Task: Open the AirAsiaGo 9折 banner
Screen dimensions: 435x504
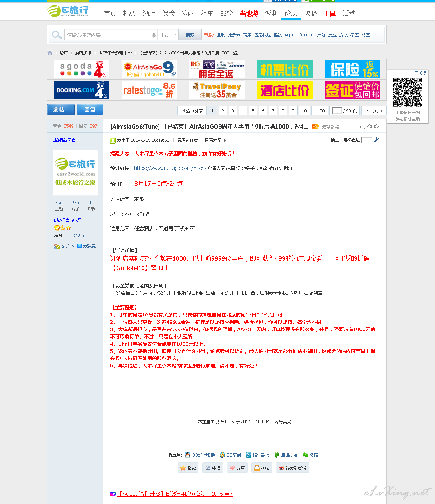Action: point(149,69)
